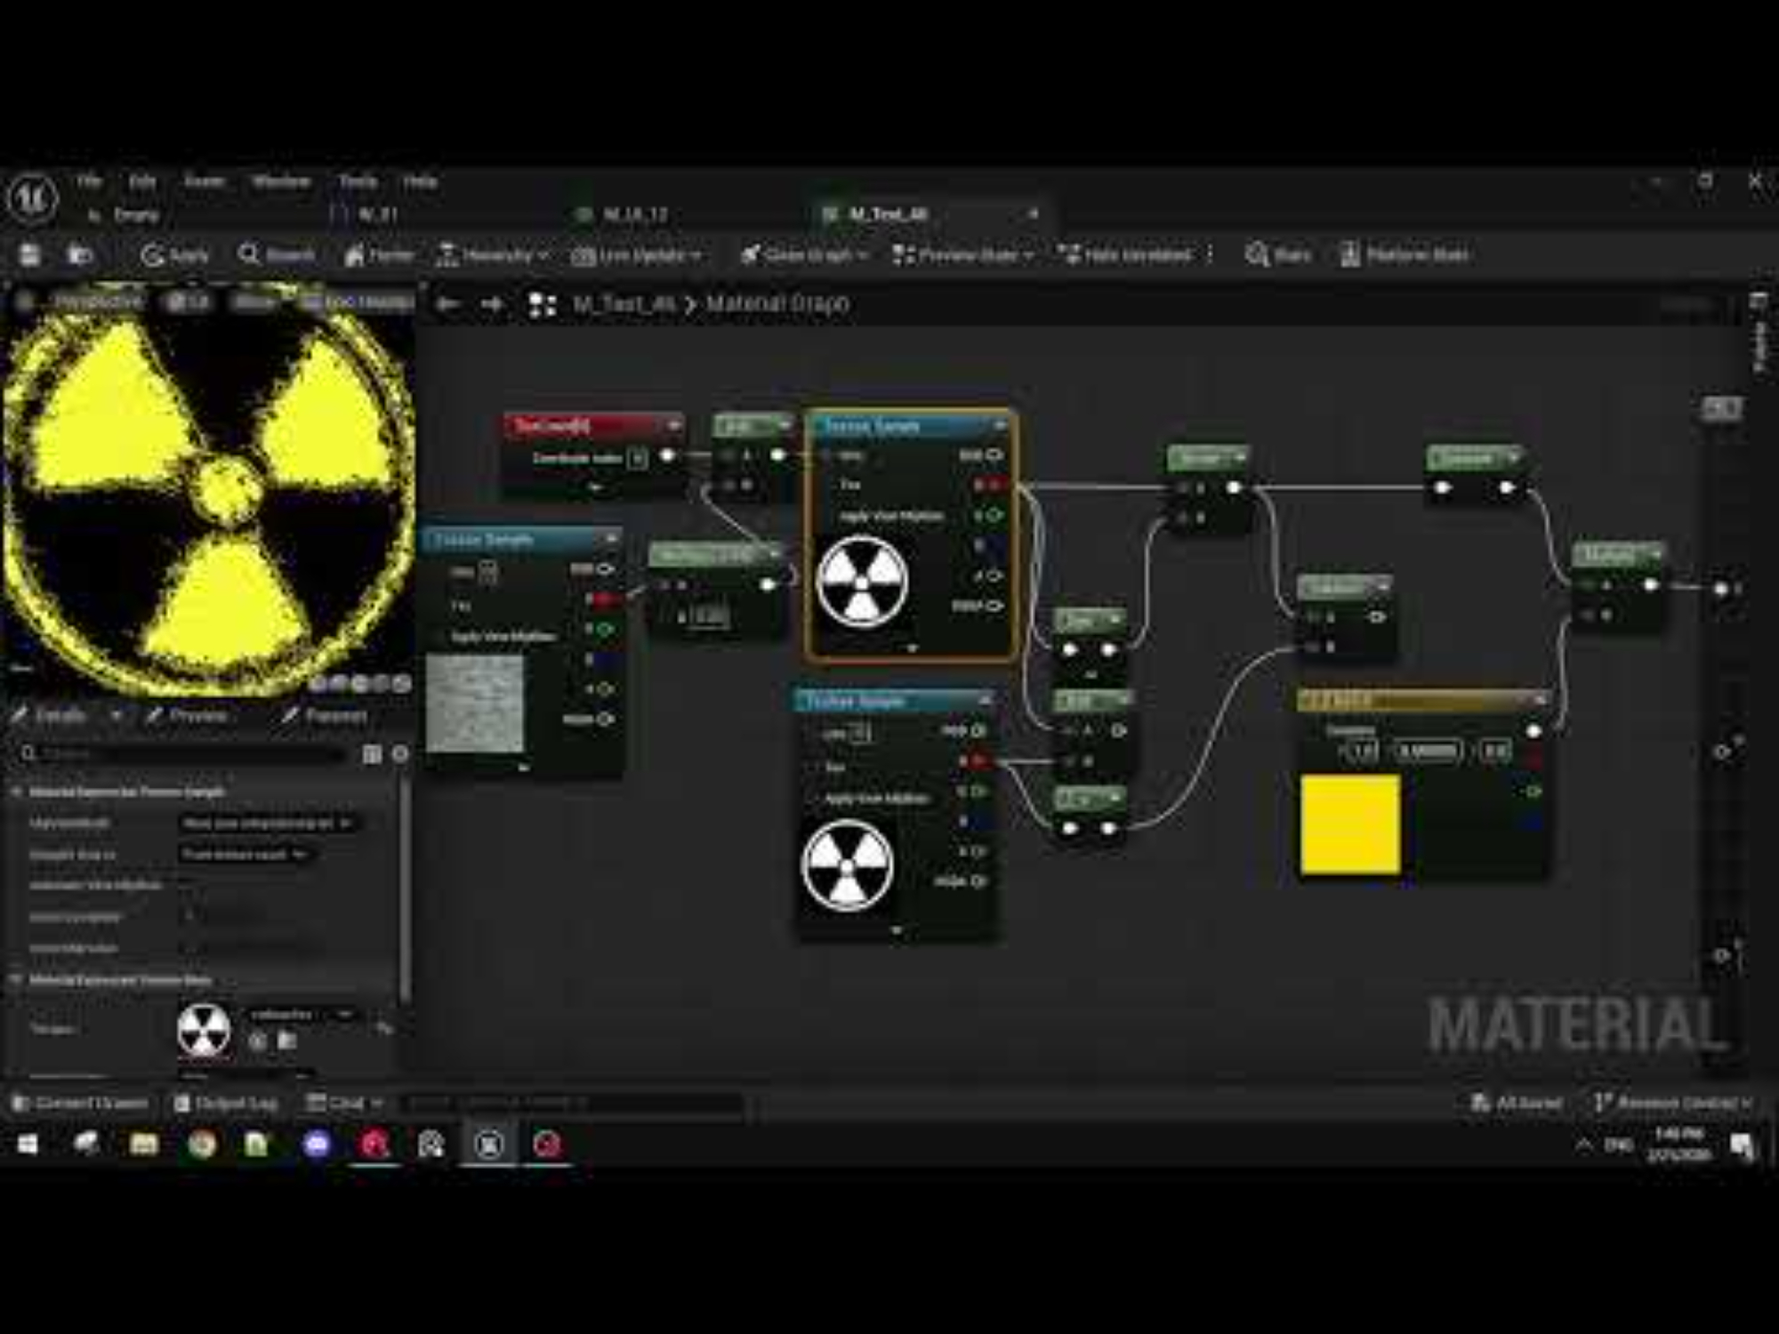Click browse-to-texture folder icon in Details
Viewport: 1779px width, 1334px height.
(287, 1041)
